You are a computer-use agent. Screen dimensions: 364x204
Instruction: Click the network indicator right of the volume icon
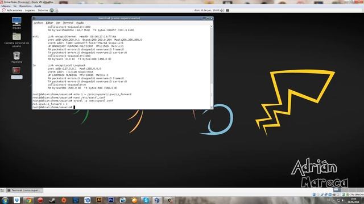(x=227, y=10)
